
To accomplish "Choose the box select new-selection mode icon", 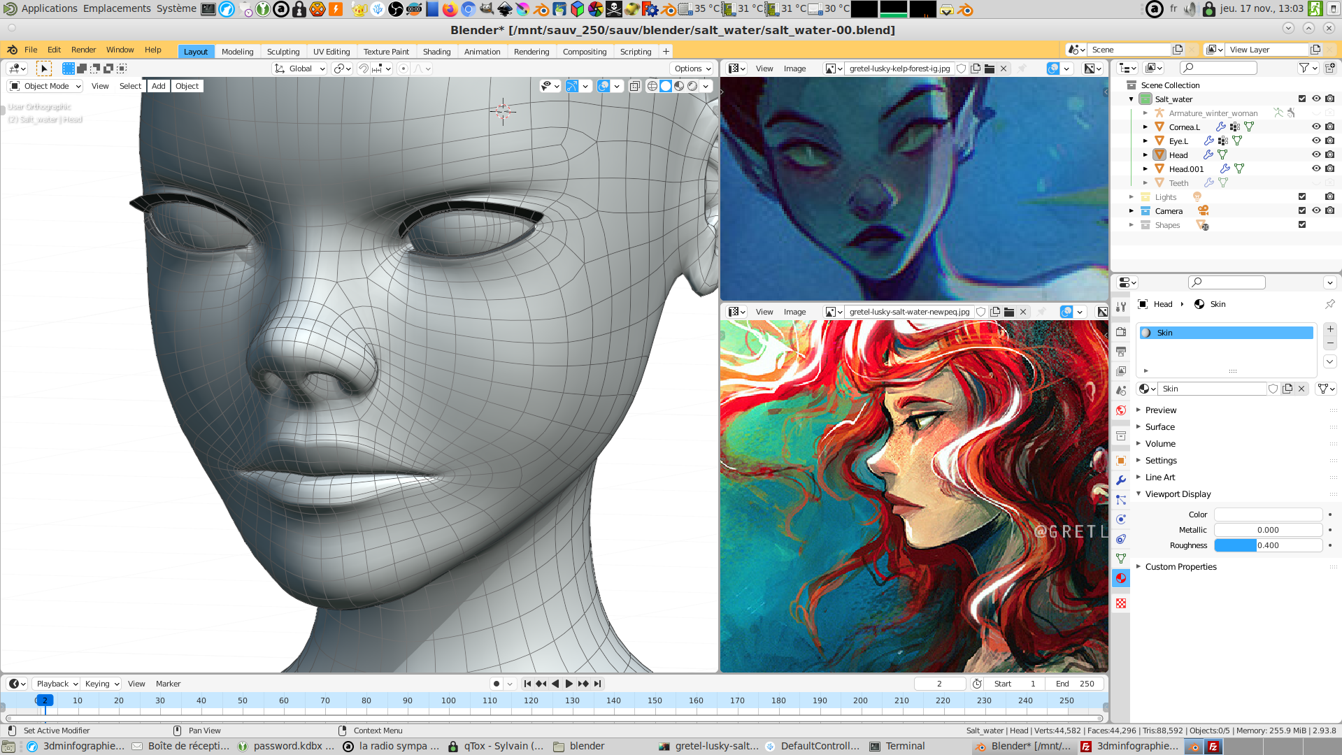I will [x=68, y=69].
